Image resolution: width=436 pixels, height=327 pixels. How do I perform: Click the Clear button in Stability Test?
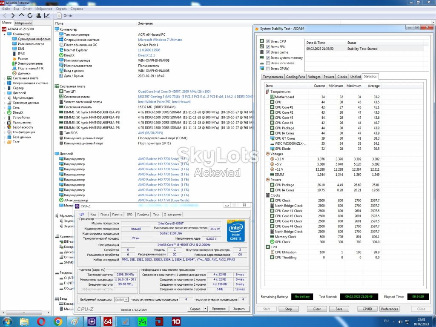[317, 309]
